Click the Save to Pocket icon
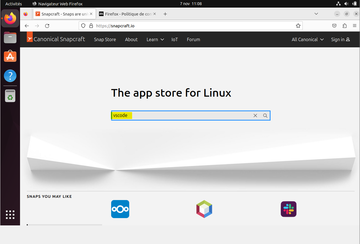The width and height of the screenshot is (360, 244). (x=334, y=26)
